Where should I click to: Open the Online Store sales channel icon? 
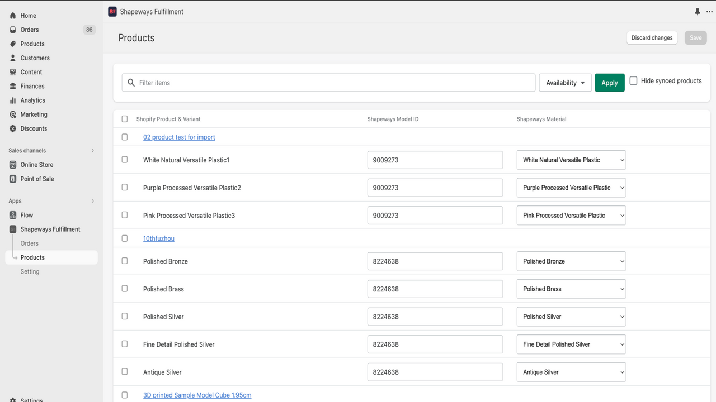12,164
